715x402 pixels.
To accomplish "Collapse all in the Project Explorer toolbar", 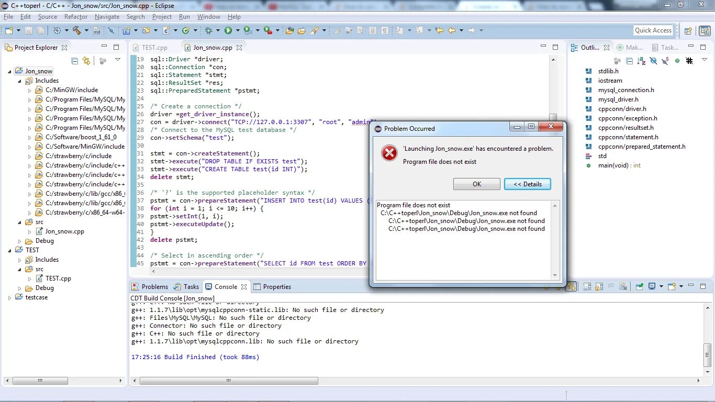I will [x=74, y=61].
